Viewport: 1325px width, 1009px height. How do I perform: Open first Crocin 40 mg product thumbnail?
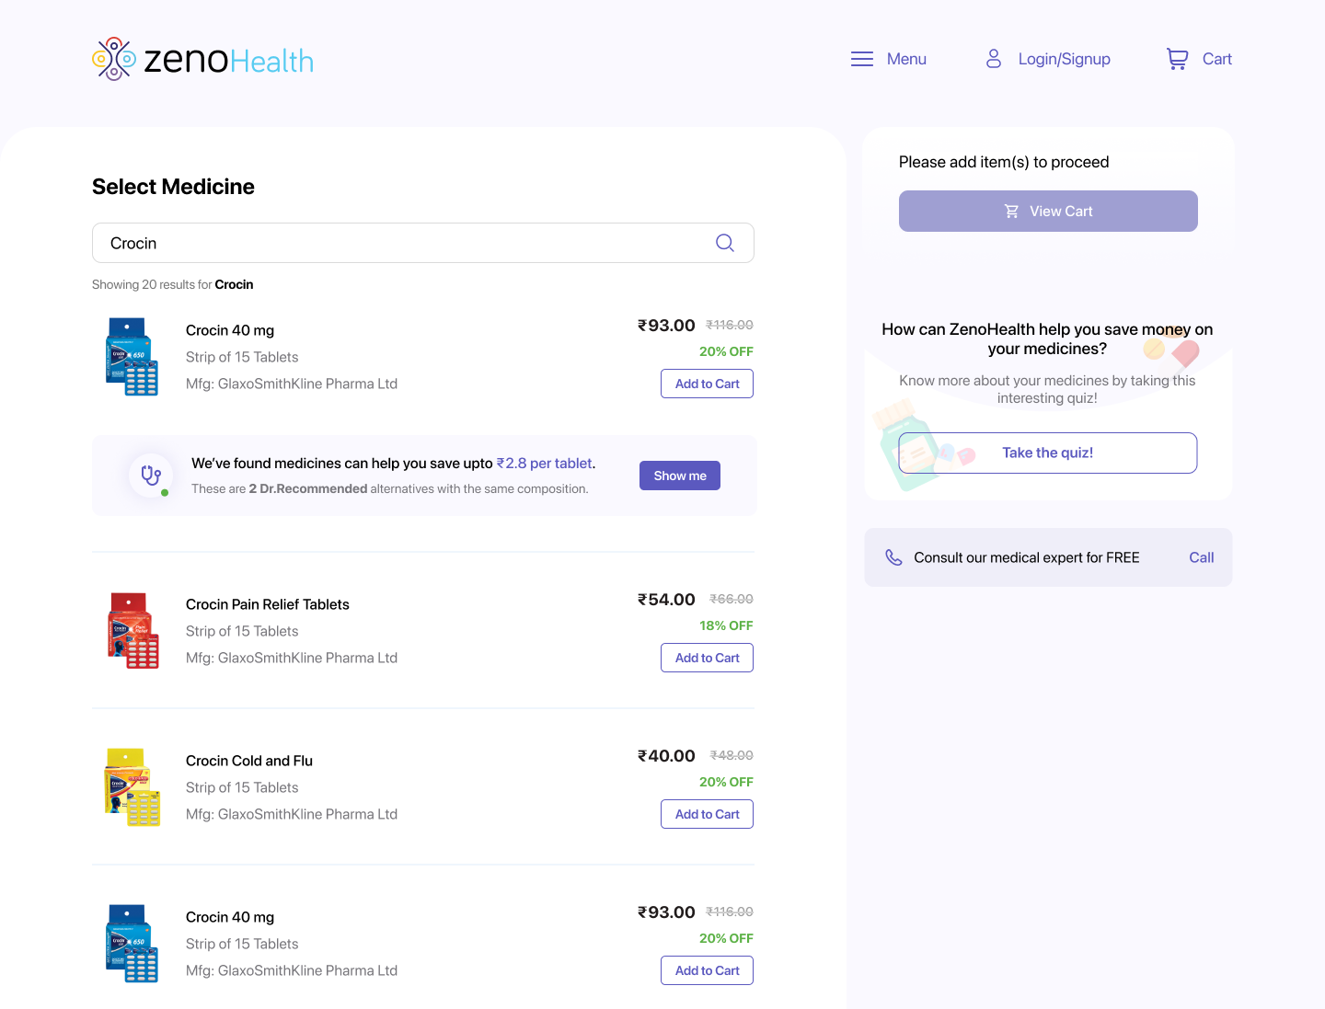[132, 357]
